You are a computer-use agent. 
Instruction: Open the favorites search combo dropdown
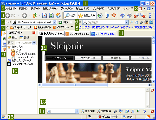pos(34,43)
